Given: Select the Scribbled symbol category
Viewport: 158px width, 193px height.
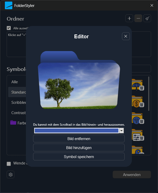Looking at the screenshot, I should [x=17, y=102].
